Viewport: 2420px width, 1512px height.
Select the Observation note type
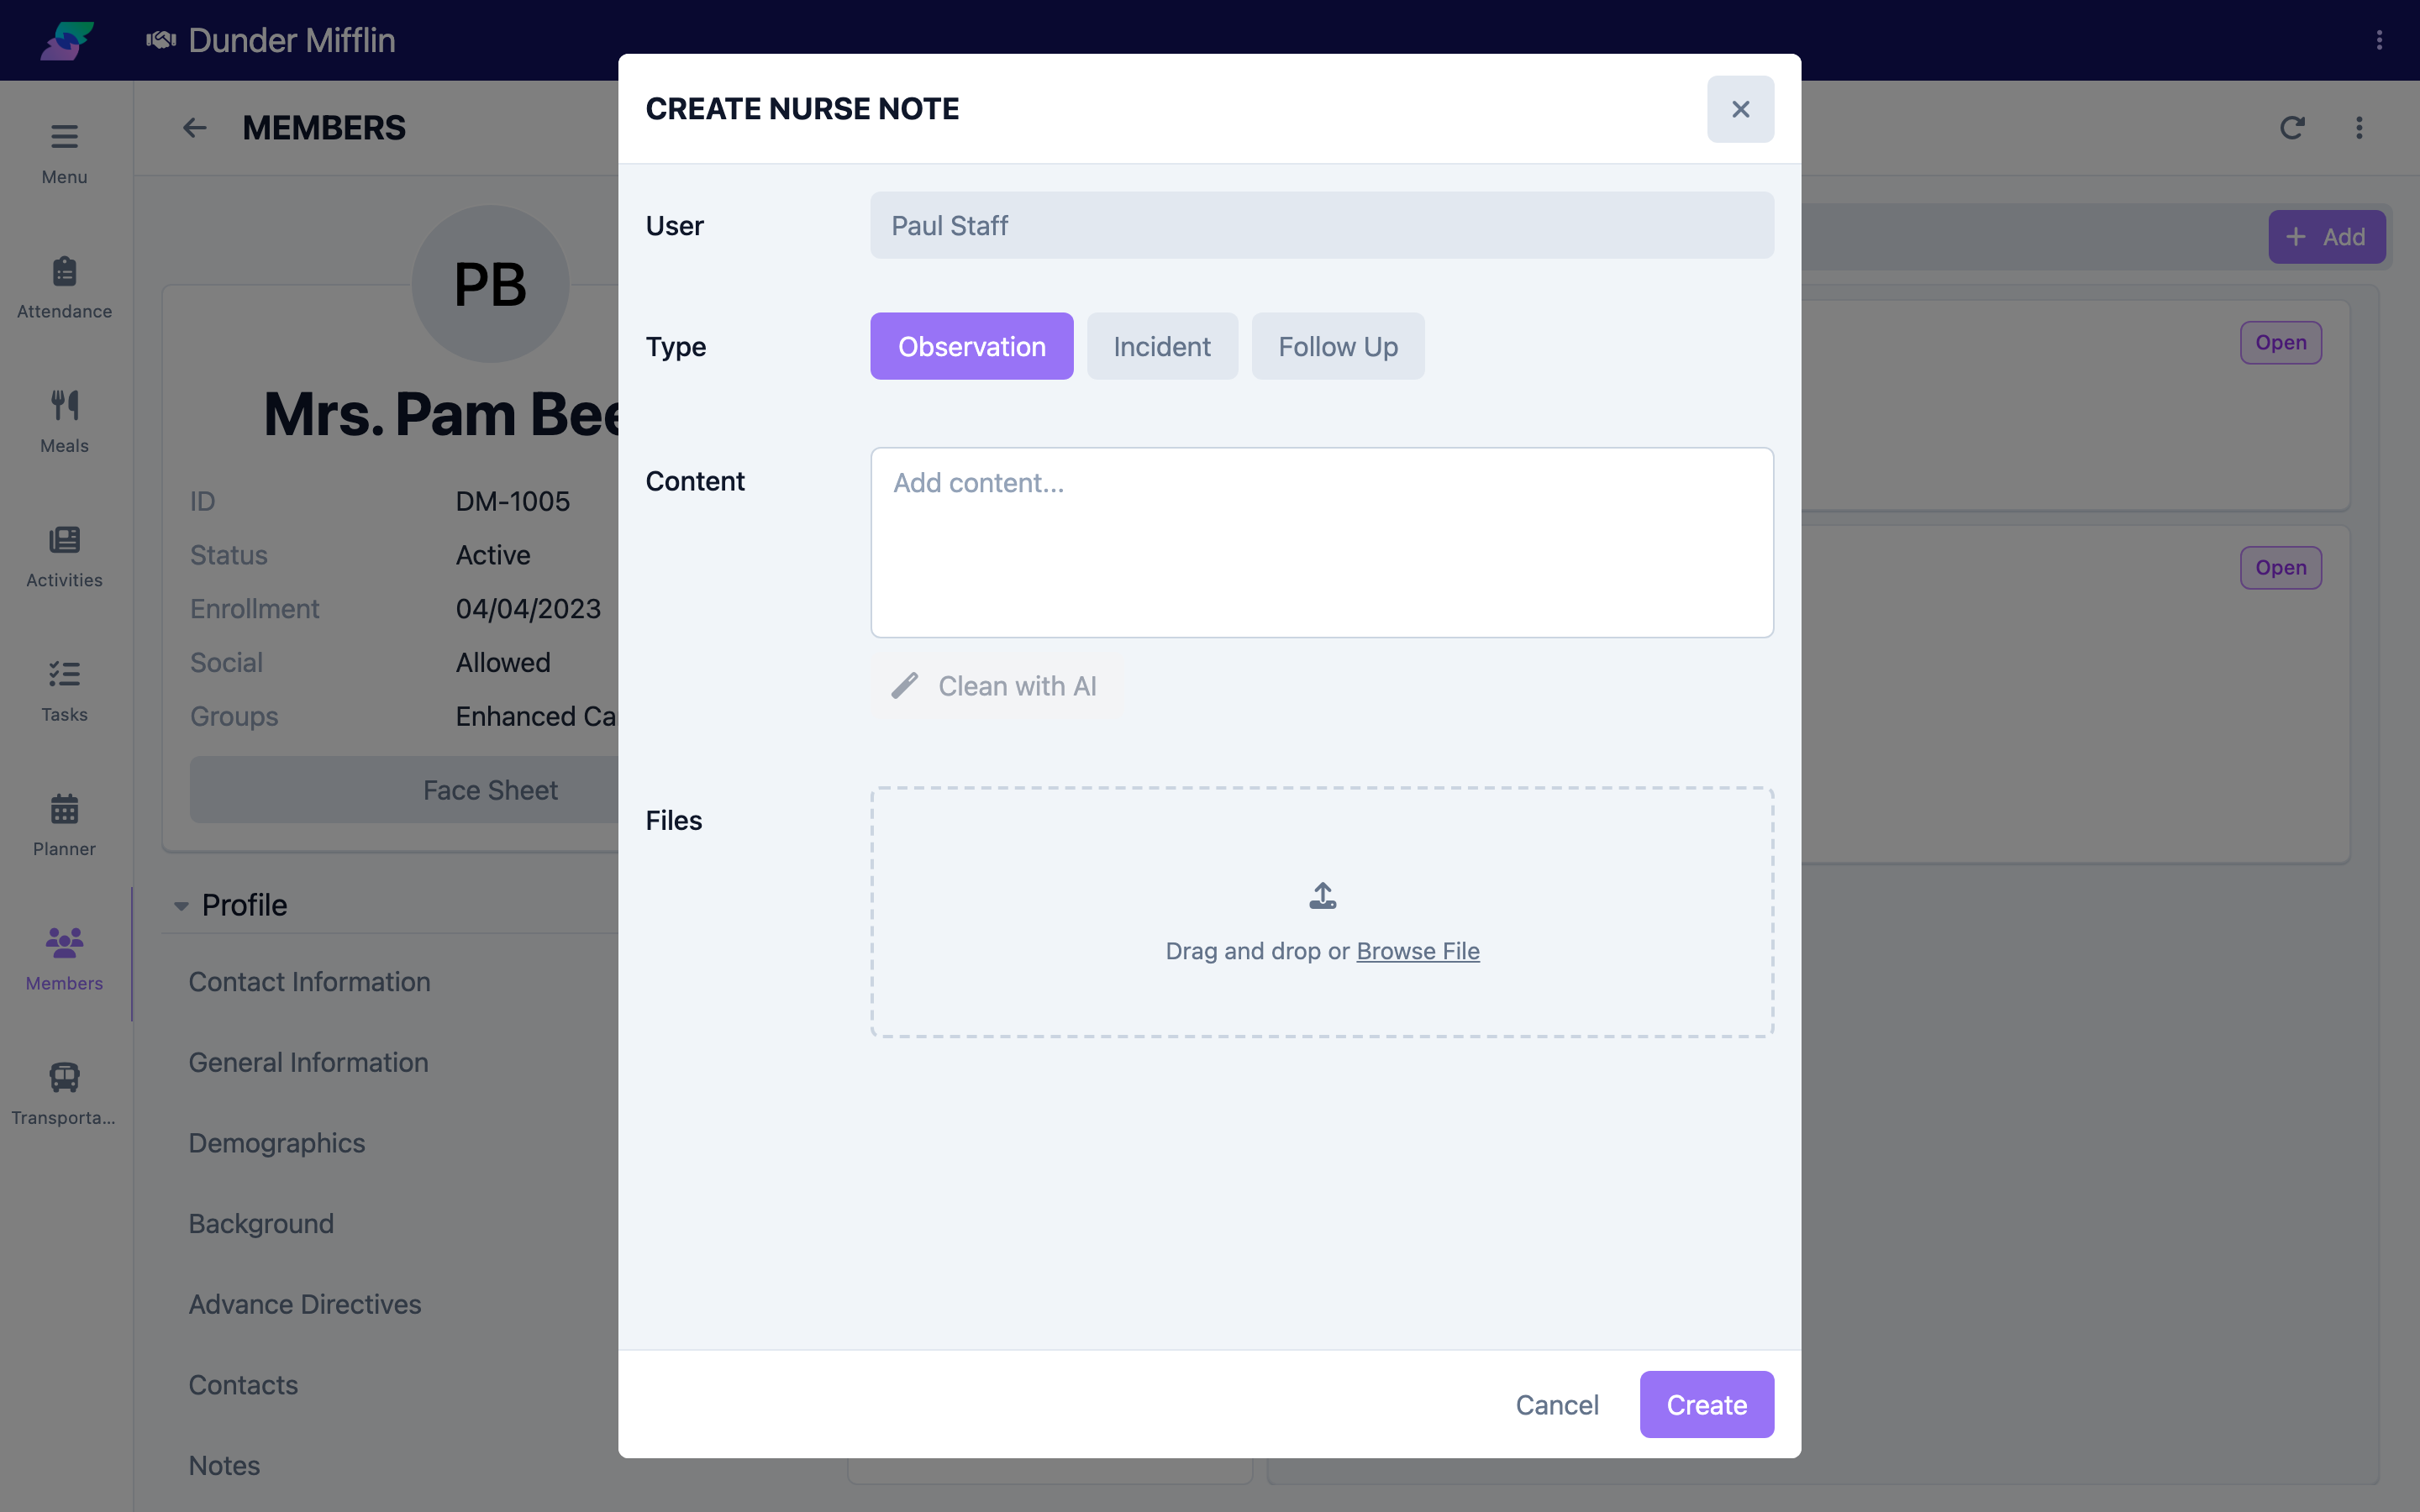[x=971, y=346]
